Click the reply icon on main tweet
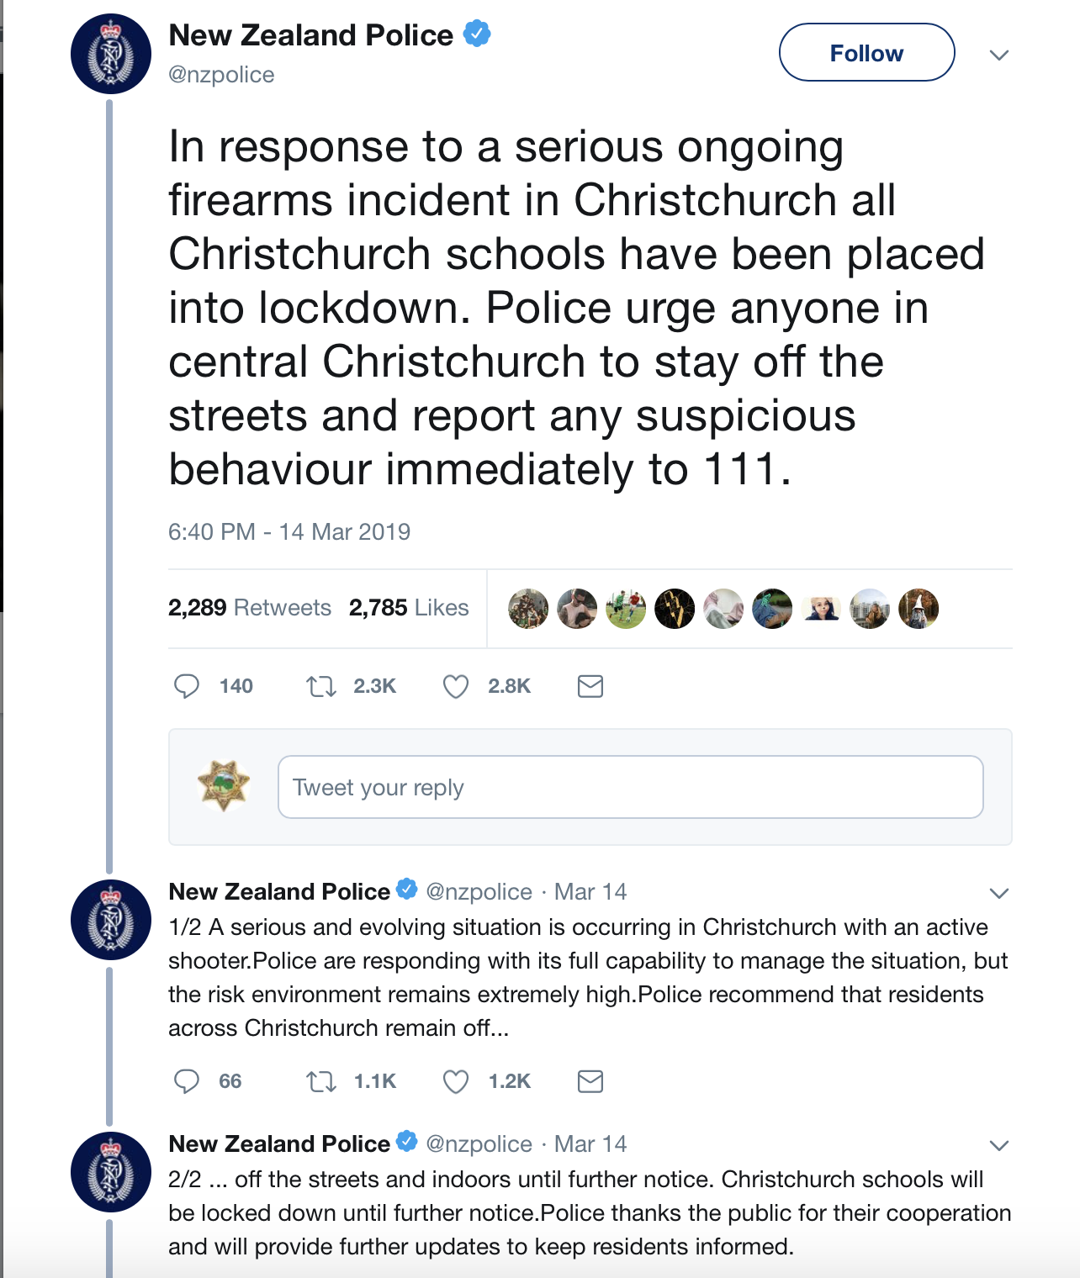The width and height of the screenshot is (1080, 1278). click(187, 686)
